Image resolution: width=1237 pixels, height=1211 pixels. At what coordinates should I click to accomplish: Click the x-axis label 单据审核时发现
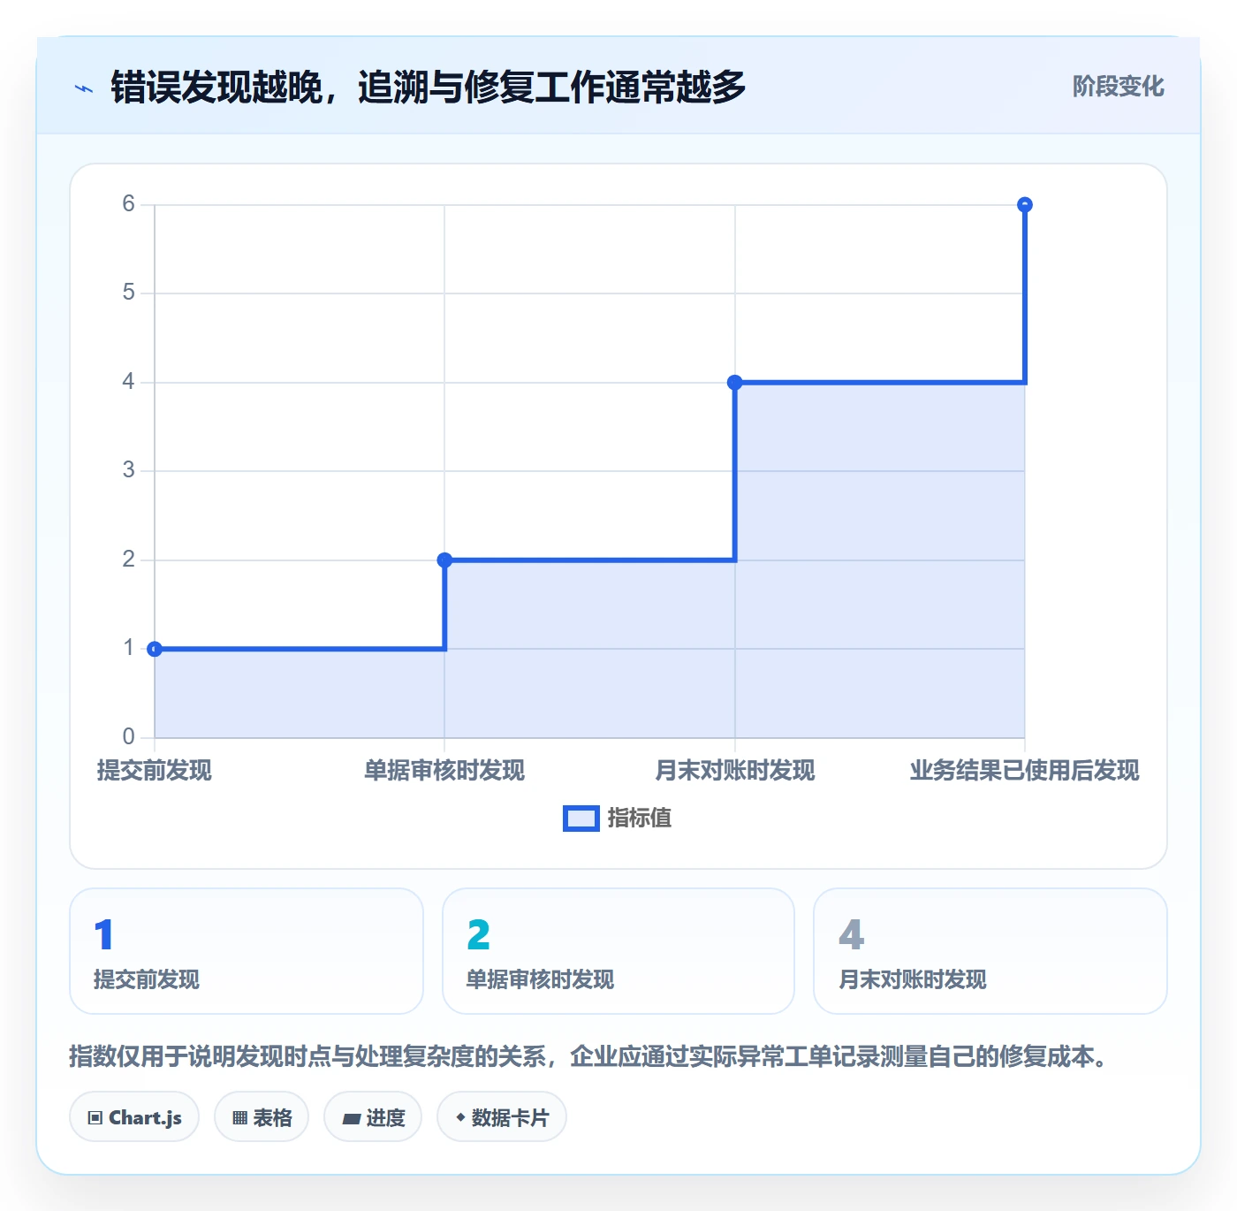coord(444,771)
